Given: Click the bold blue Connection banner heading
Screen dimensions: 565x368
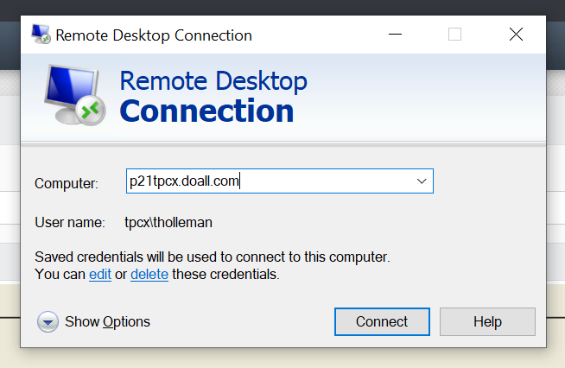Looking at the screenshot, I should pos(206,111).
